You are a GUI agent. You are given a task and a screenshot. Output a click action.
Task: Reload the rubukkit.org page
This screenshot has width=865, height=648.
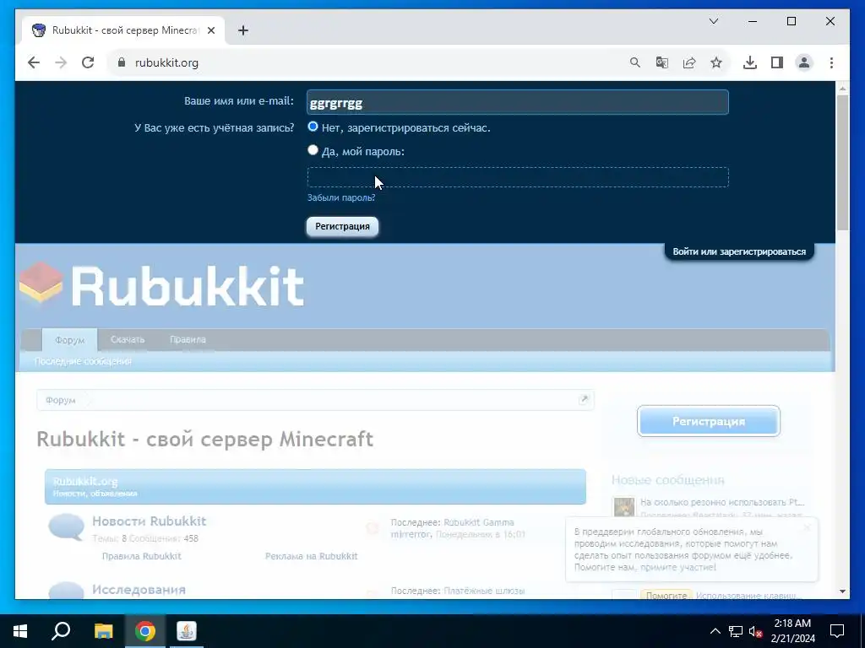[88, 62]
